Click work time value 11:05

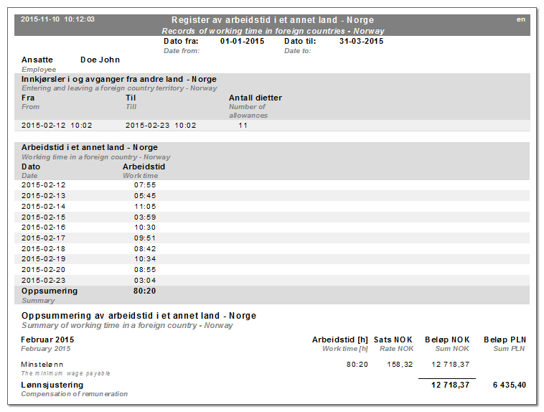click(146, 207)
